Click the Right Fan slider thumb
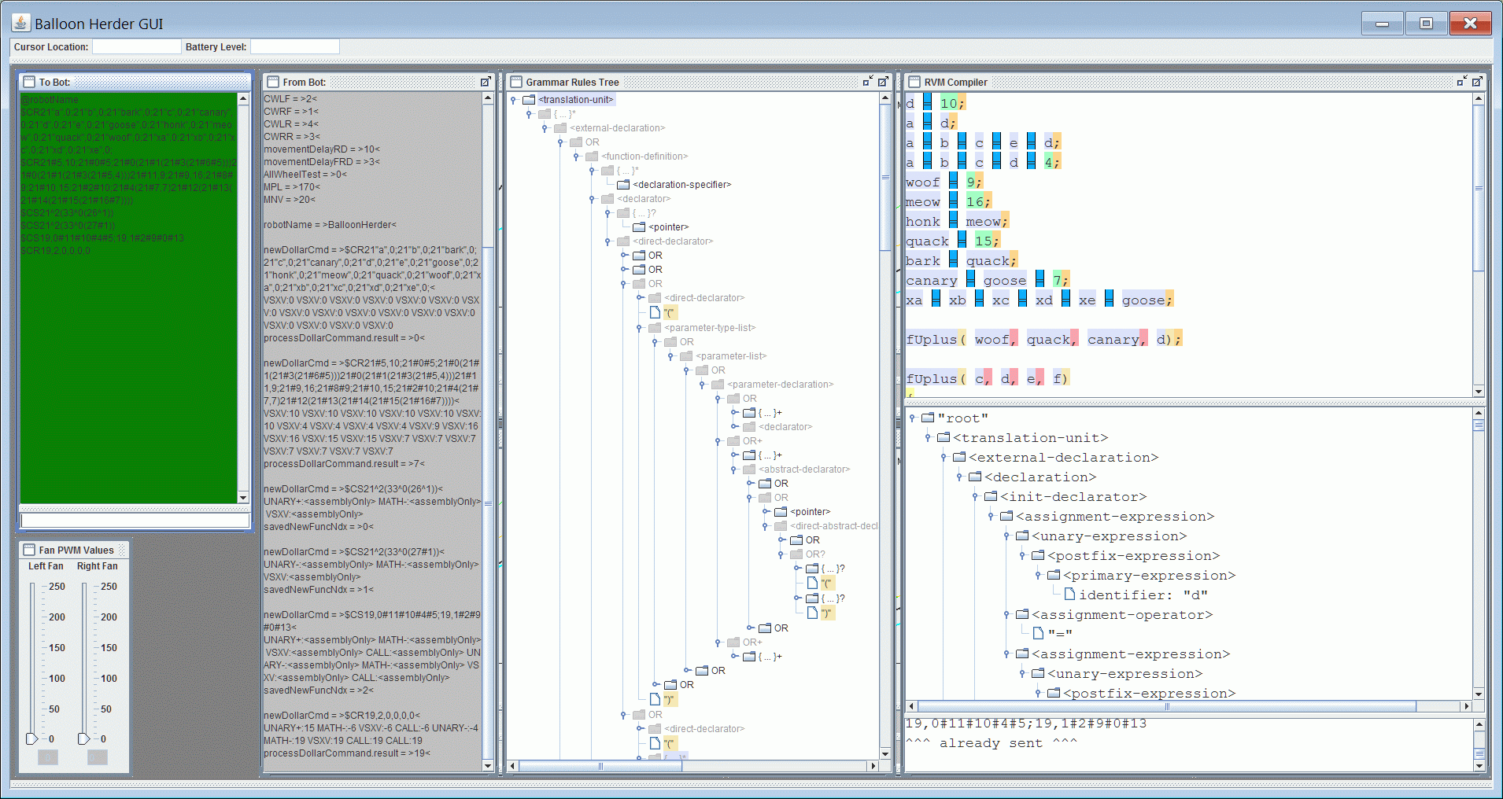 point(83,738)
